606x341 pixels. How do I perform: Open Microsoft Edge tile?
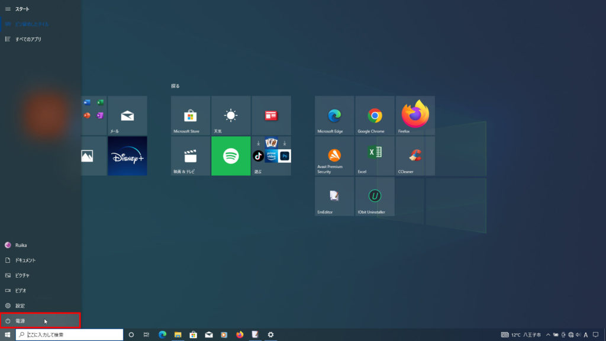(x=334, y=115)
